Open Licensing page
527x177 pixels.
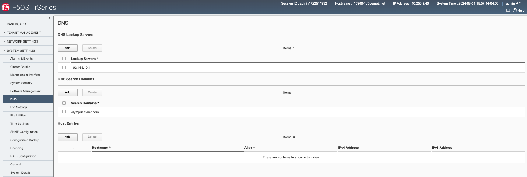pyautogui.click(x=16, y=148)
